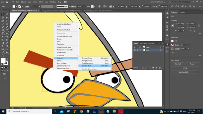Image resolution: width=203 pixels, height=114 pixels.
Task: Open stroke weight dropdown in Properties panel
Action: pyautogui.click(x=189, y=45)
